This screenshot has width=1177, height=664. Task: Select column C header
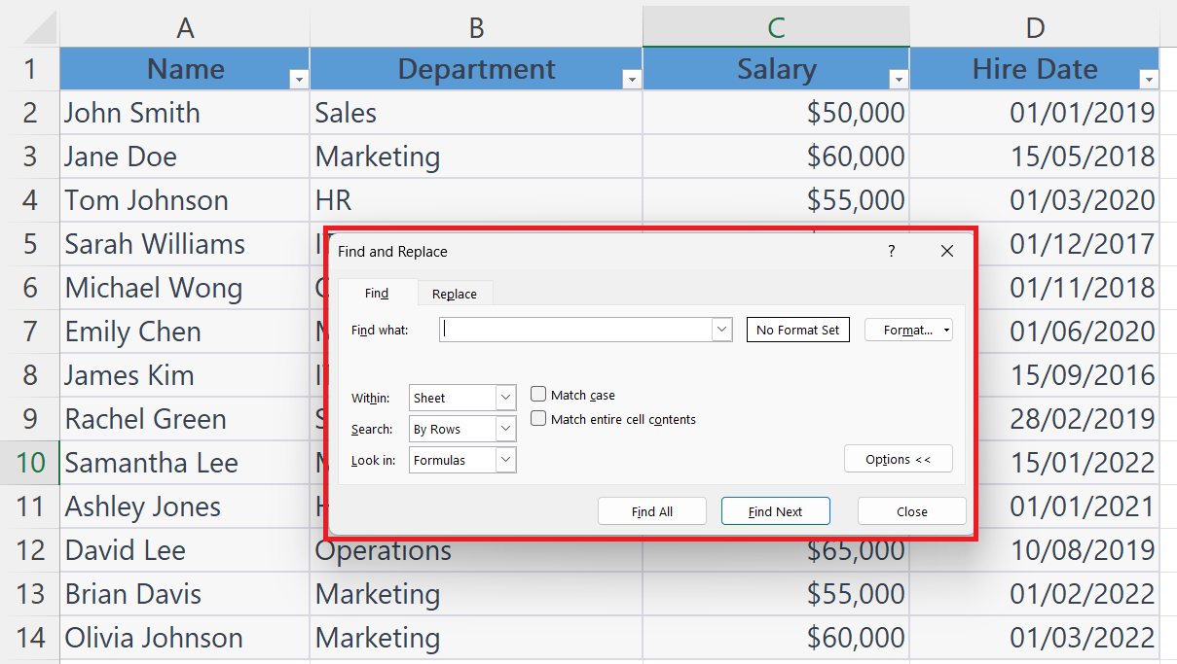(x=776, y=27)
